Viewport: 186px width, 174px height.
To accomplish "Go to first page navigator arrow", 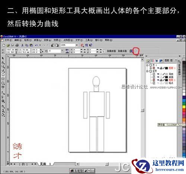I will point(11,164).
